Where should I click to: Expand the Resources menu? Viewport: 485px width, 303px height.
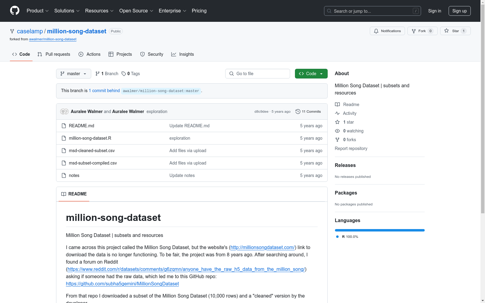[x=99, y=11]
